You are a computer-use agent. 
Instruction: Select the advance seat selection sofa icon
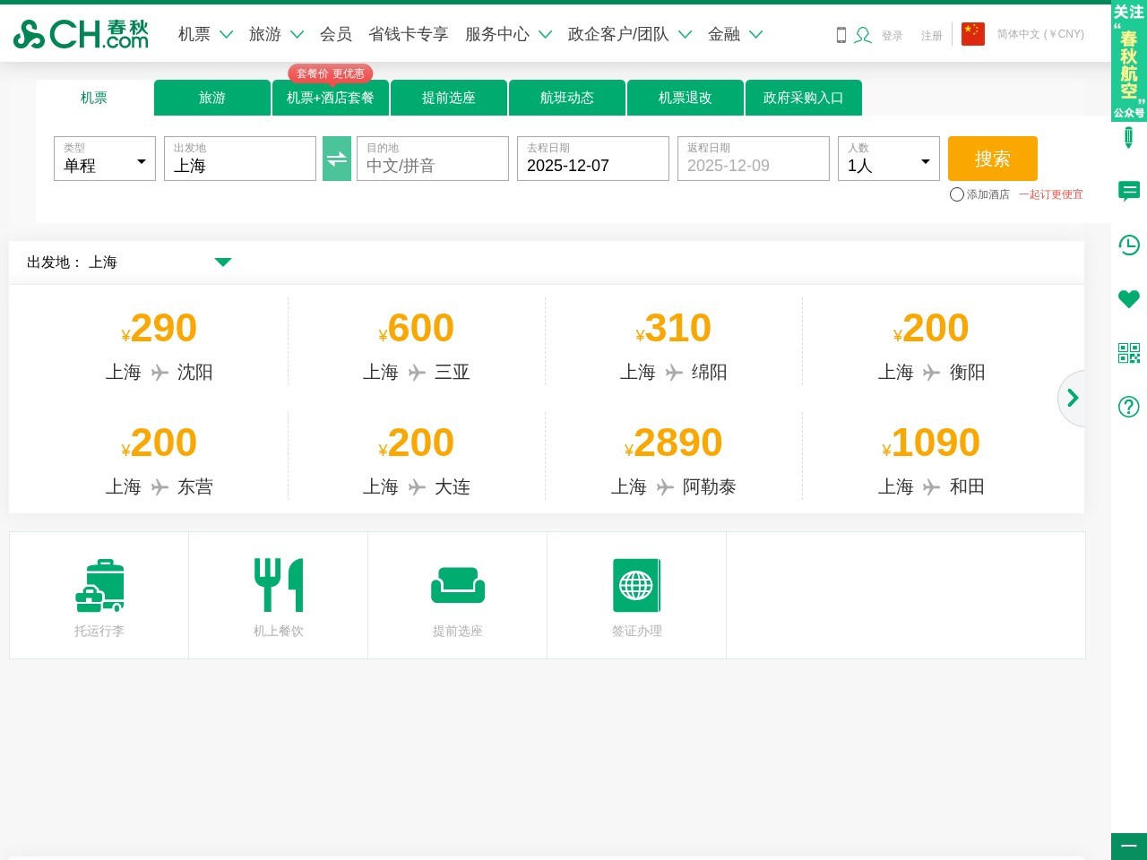457,587
